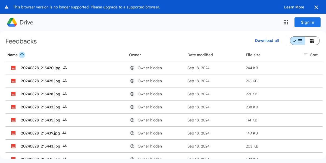Click the Download all link

pos(267,40)
